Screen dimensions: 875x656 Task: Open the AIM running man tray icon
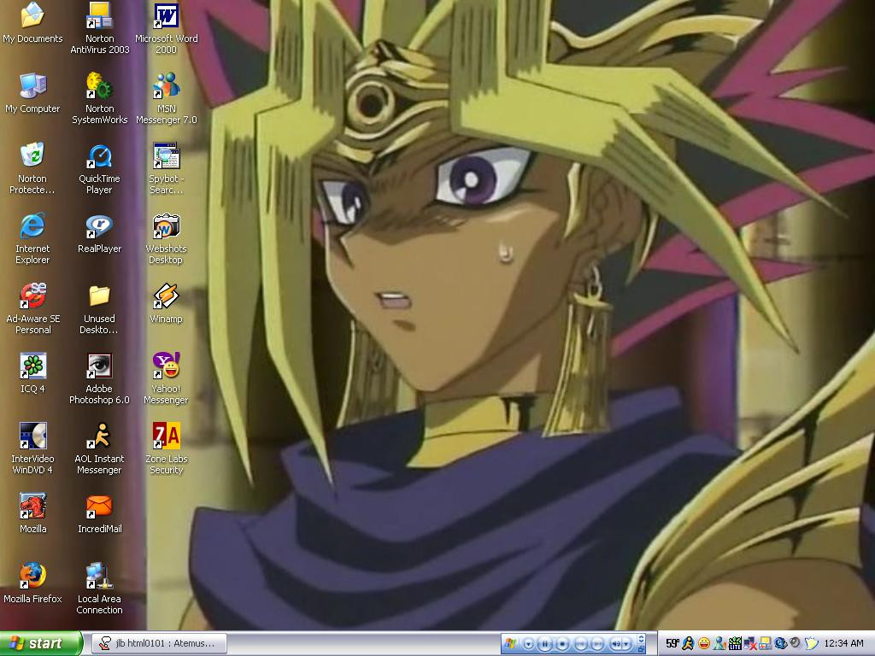[x=689, y=643]
